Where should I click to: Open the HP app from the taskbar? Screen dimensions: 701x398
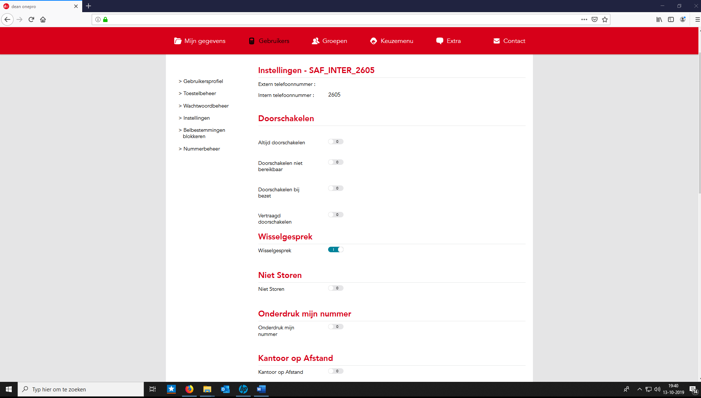coord(243,389)
